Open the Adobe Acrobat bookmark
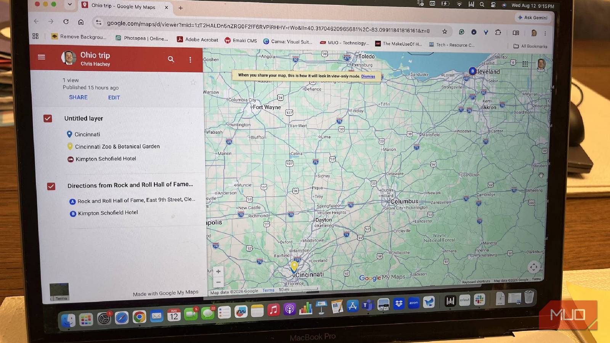The image size is (610, 343). click(197, 39)
